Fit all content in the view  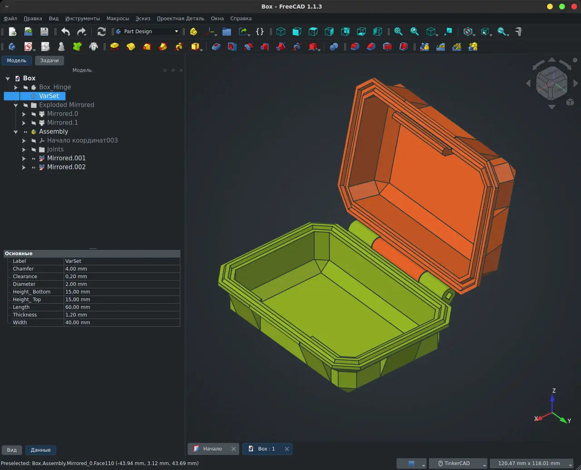pyautogui.click(x=398, y=31)
